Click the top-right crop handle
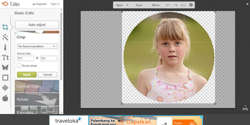This screenshot has width=250, height=125. pyautogui.click(x=215, y=11)
